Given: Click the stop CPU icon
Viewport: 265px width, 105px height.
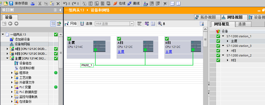Looking at the screenshot, I should point(158,3).
